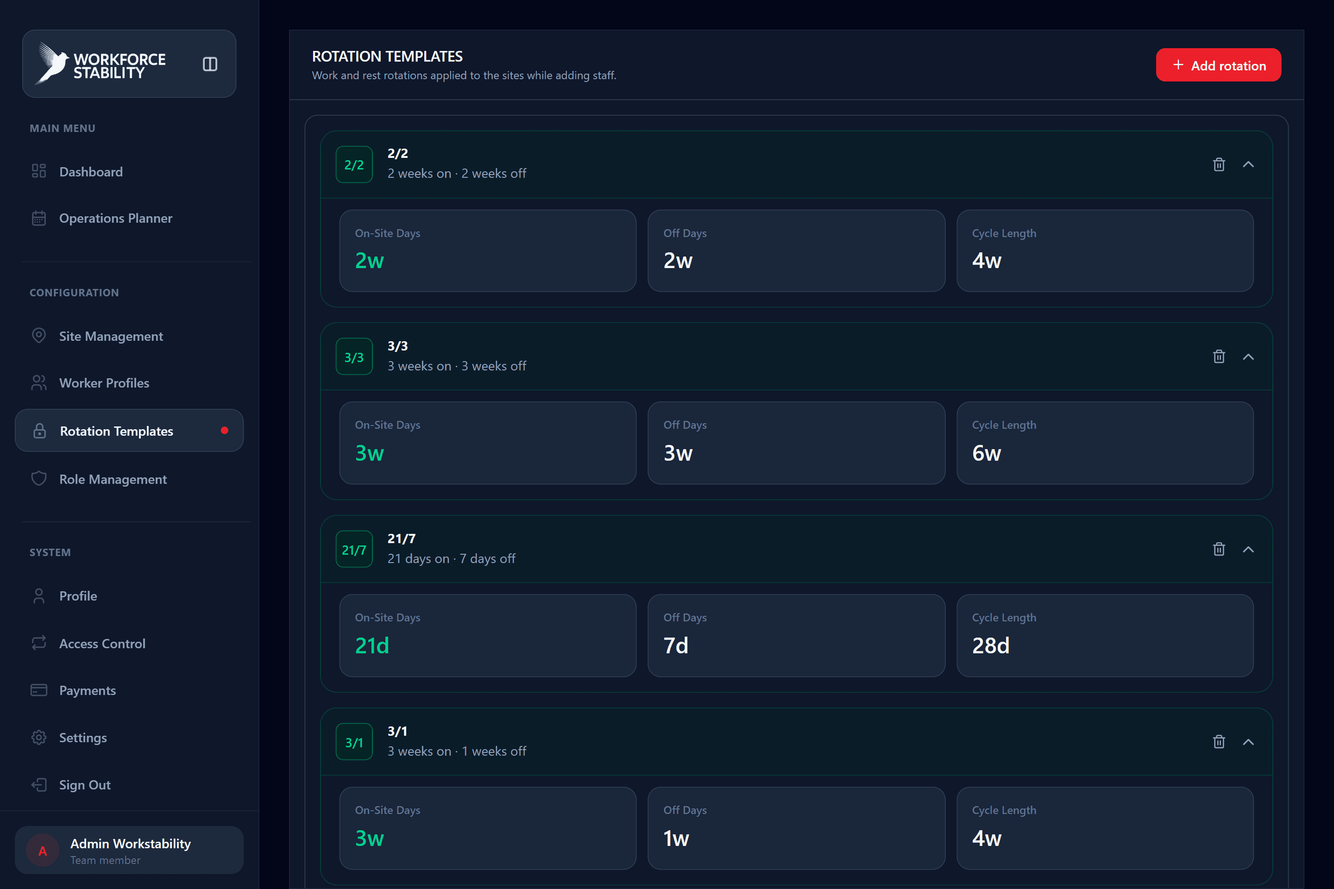Click the 3/3 Off Days 3w value

678,452
